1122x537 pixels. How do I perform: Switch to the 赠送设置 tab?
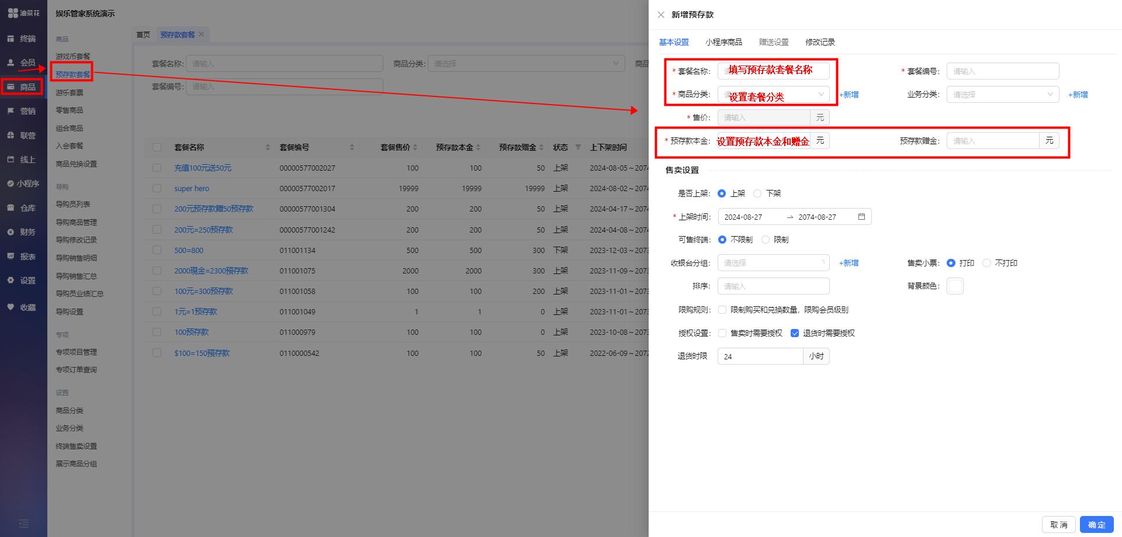coord(774,42)
